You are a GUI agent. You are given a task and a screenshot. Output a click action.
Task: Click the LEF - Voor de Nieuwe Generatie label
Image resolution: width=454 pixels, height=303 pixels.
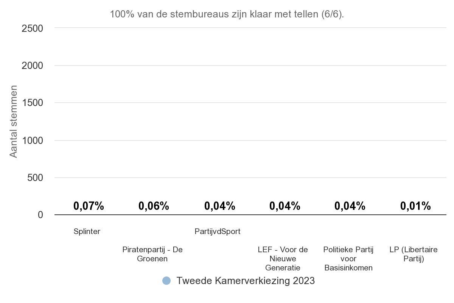pos(283,259)
